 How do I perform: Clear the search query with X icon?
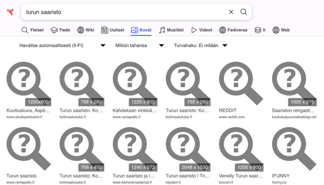click(231, 12)
